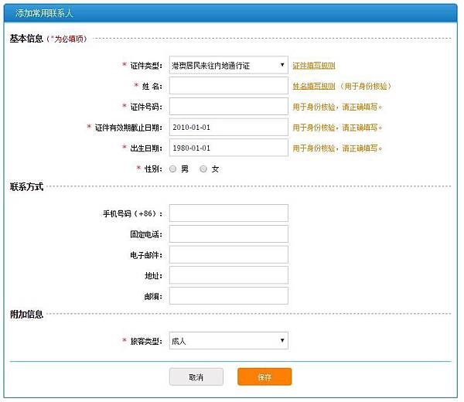Click the (用于身份核验) hint beside 姓名填写规则
Viewport: 464px width, 402px height.
[364, 87]
